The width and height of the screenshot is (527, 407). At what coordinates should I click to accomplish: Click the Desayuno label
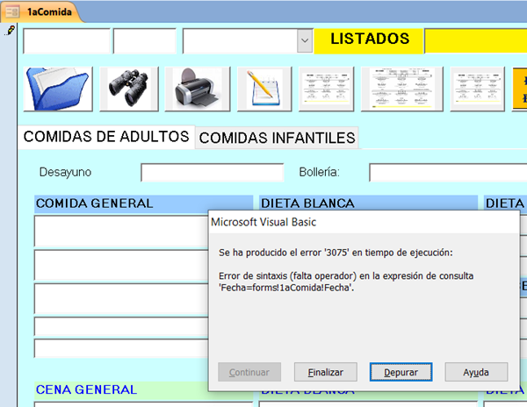[65, 172]
